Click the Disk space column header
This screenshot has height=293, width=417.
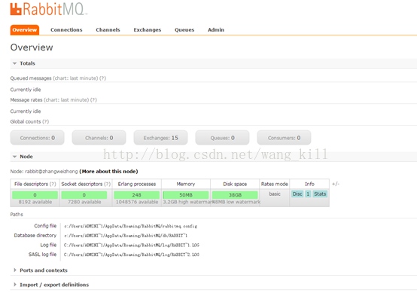(x=235, y=184)
